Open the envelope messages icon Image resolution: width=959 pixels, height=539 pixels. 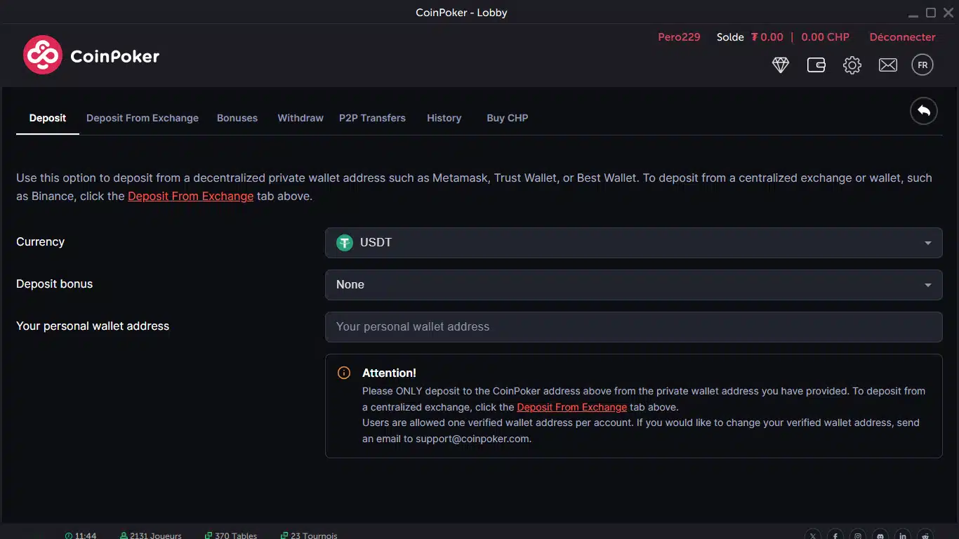(888, 65)
